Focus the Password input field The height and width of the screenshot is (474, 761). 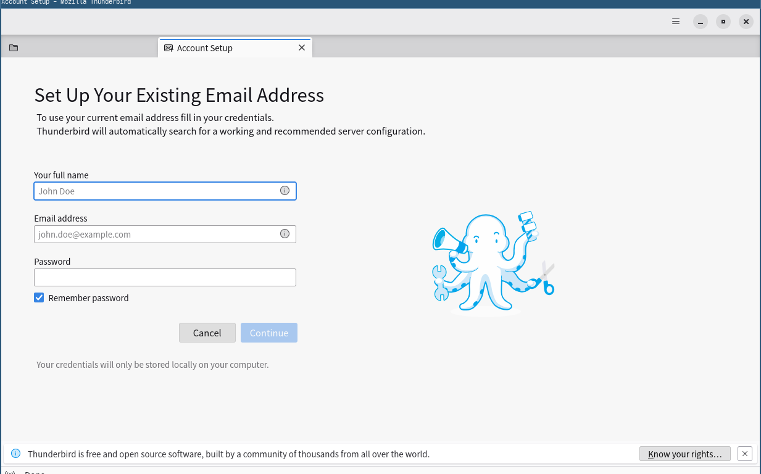click(165, 277)
